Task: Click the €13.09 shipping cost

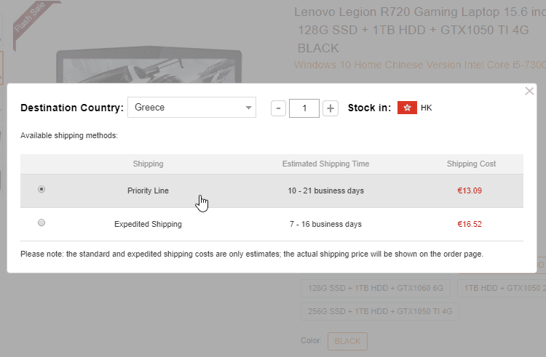Action: [470, 190]
